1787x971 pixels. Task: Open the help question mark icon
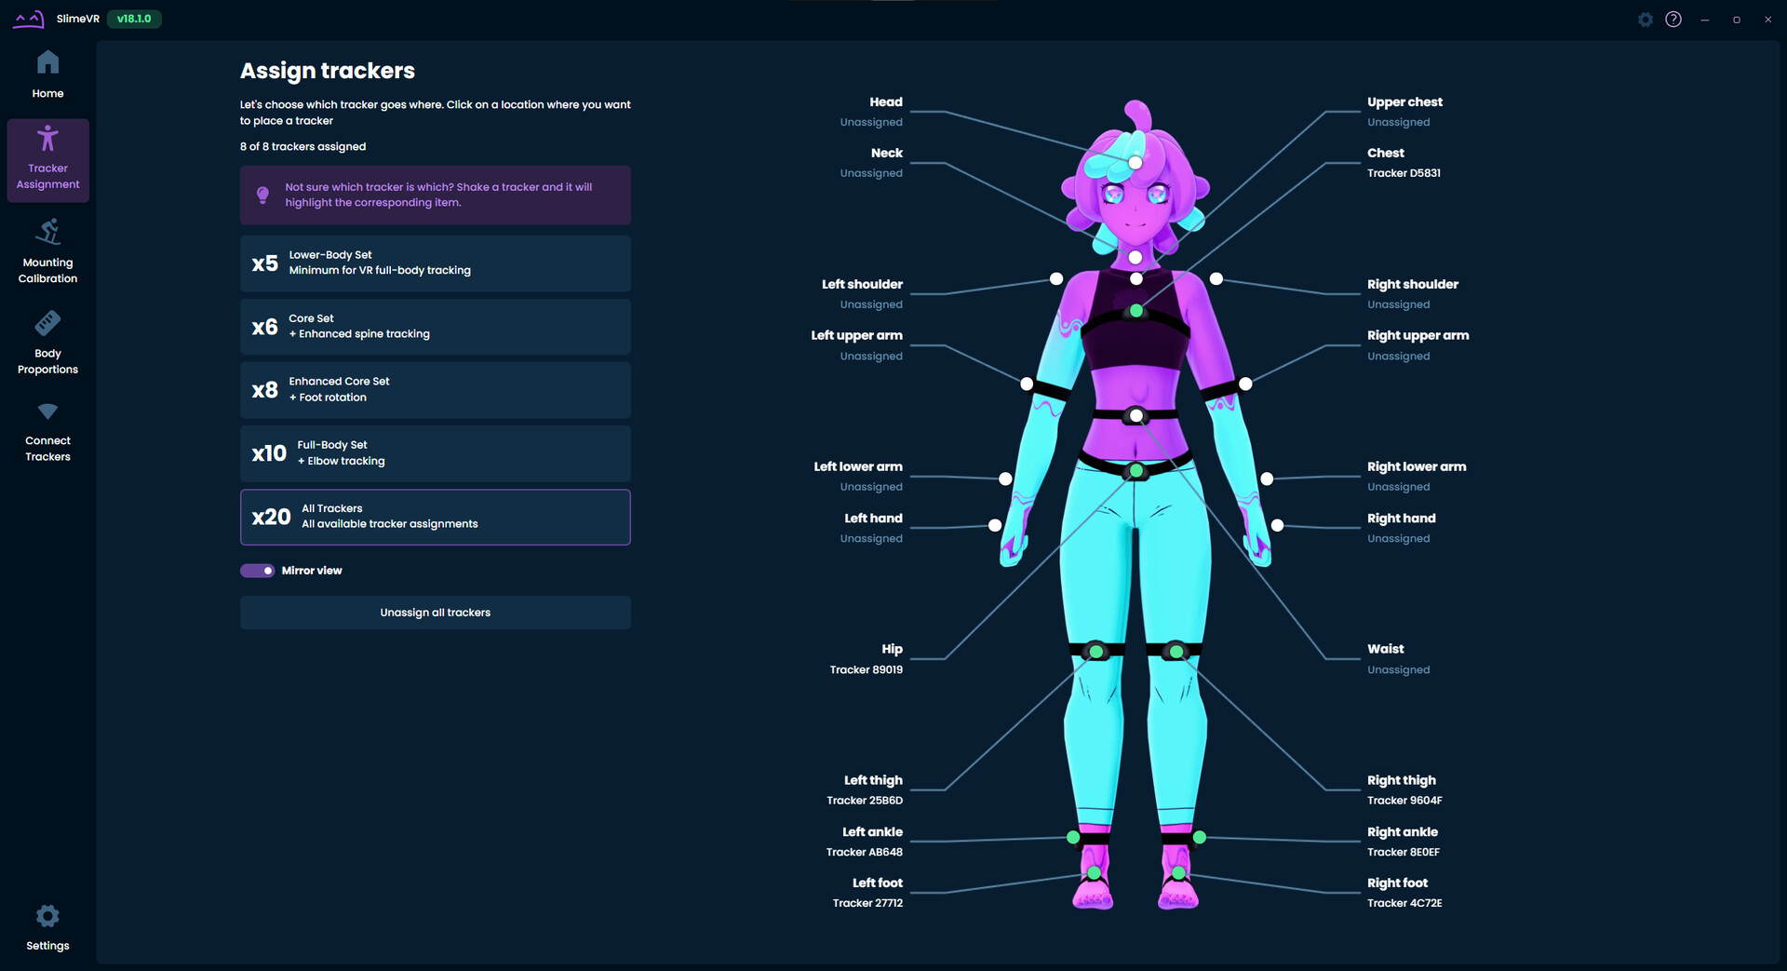click(1673, 19)
